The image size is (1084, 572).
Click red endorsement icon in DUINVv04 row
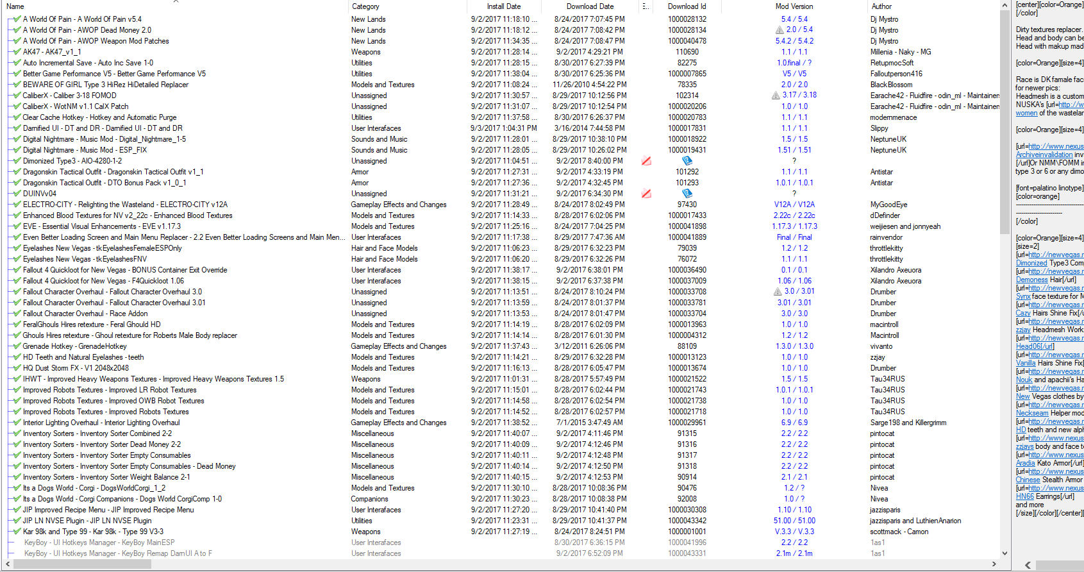[646, 194]
